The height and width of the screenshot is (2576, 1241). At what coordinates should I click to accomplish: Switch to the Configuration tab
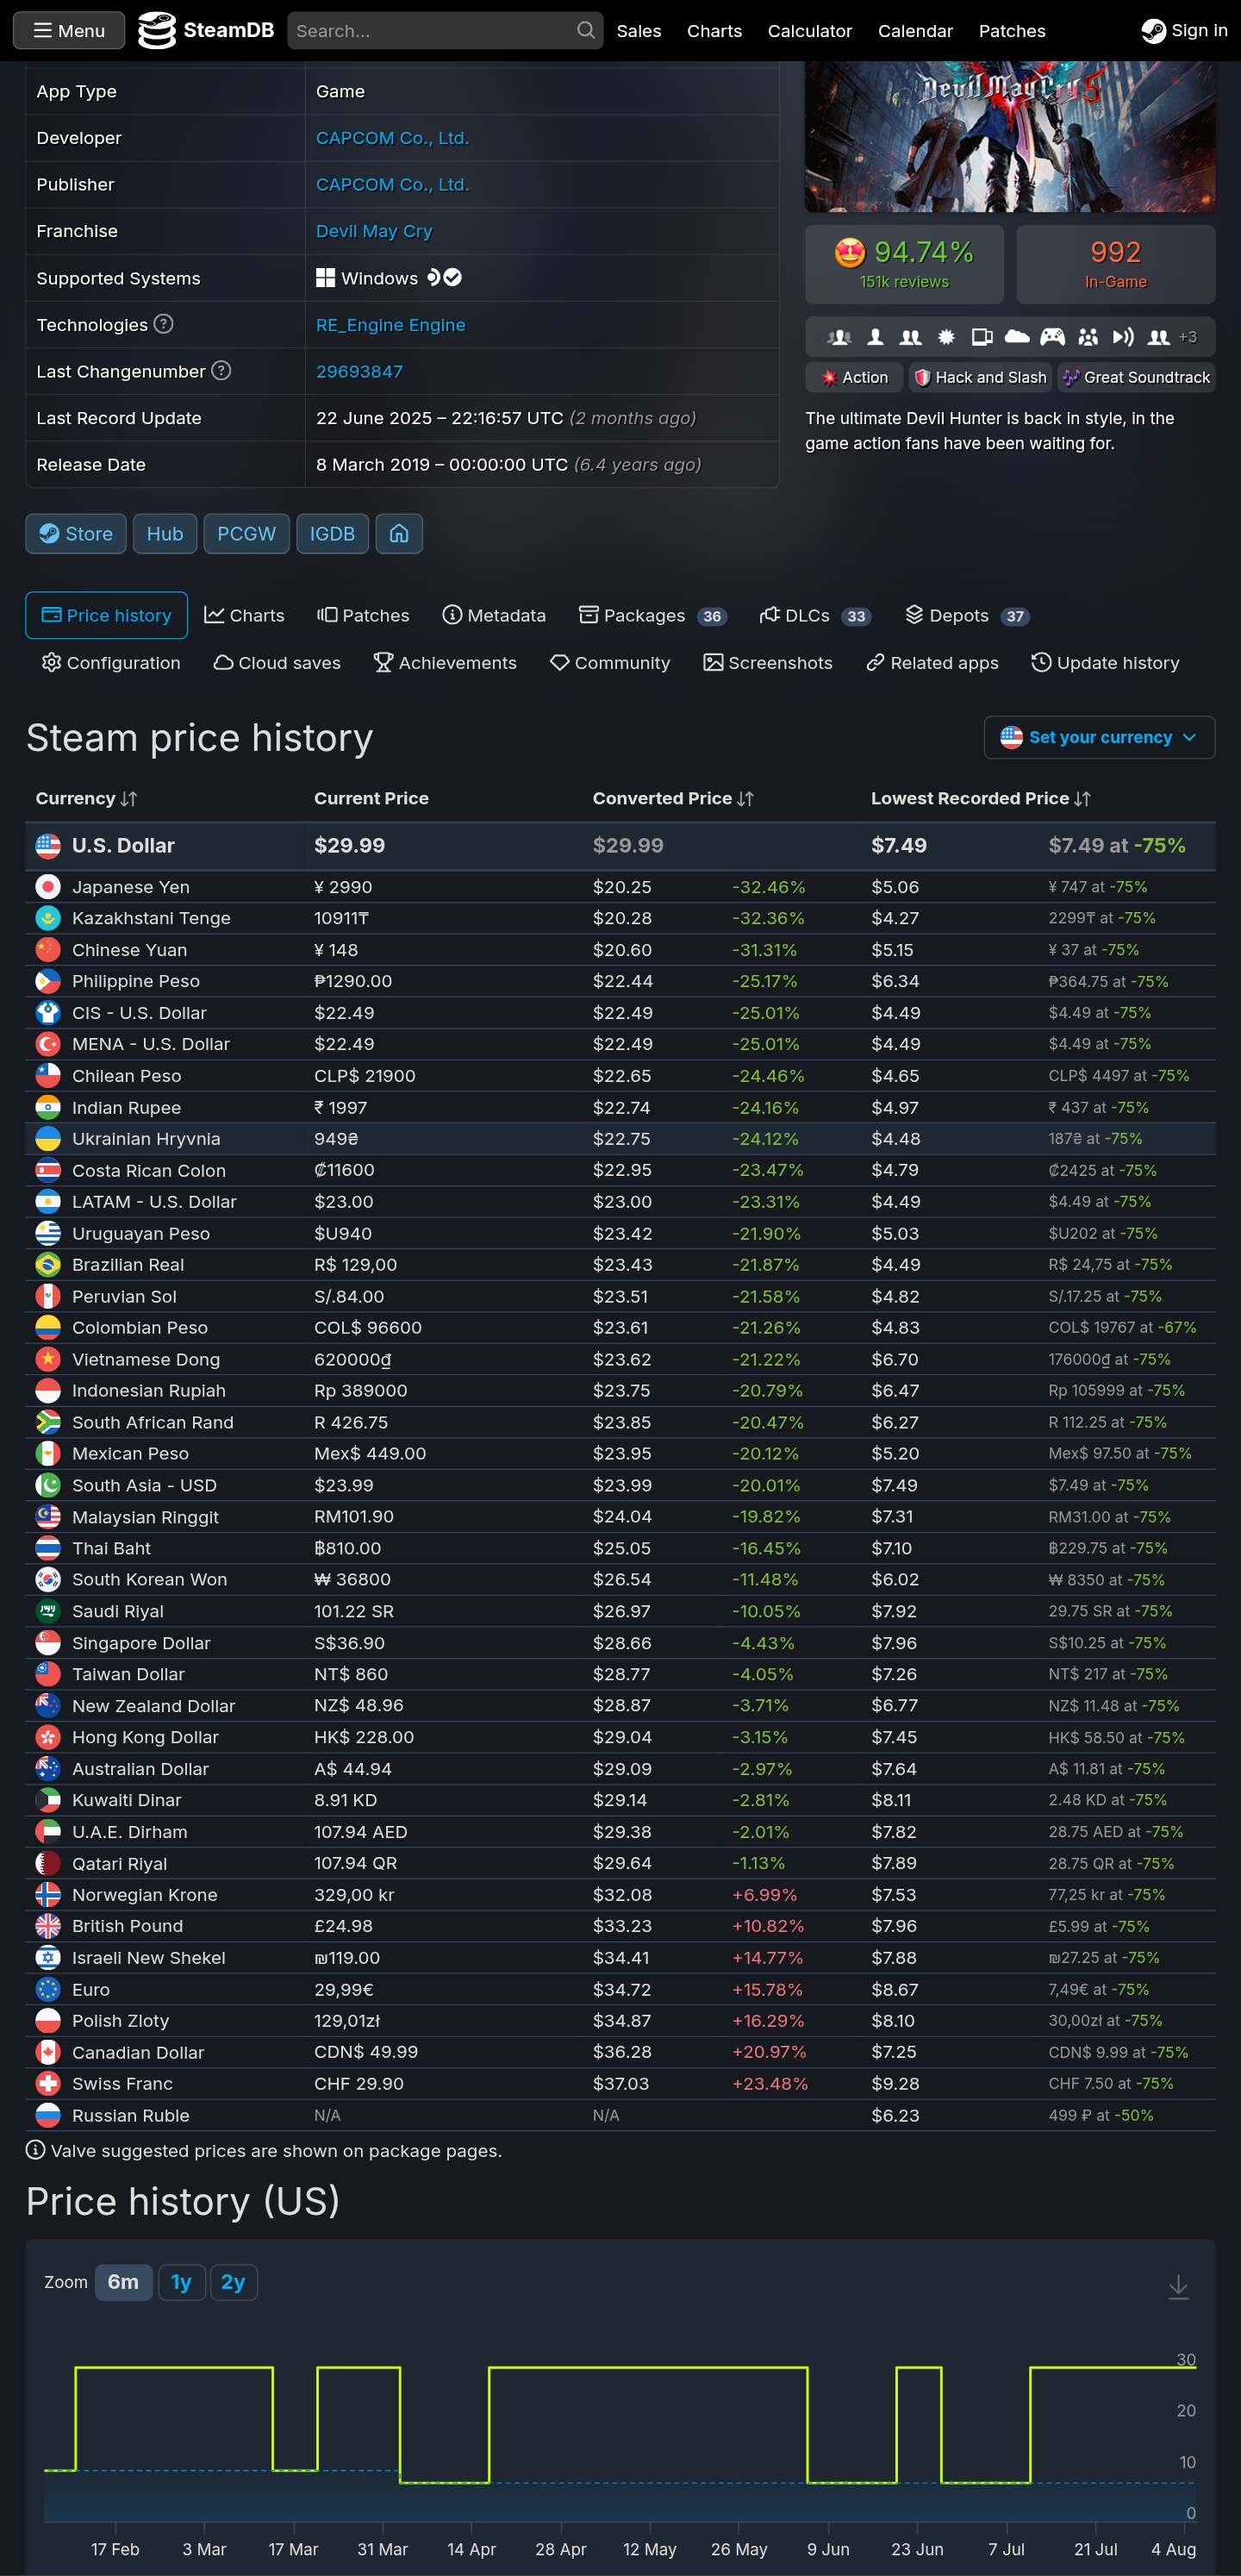click(x=111, y=663)
